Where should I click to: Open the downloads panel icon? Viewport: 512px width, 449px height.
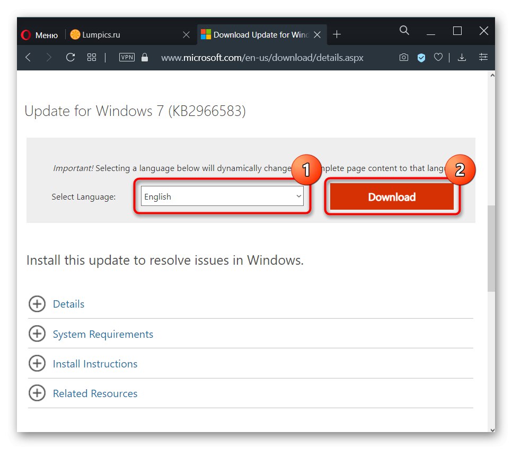(462, 57)
